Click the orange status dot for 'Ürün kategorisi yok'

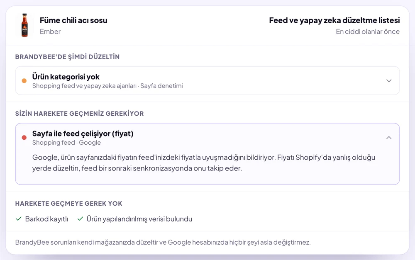[24, 81]
